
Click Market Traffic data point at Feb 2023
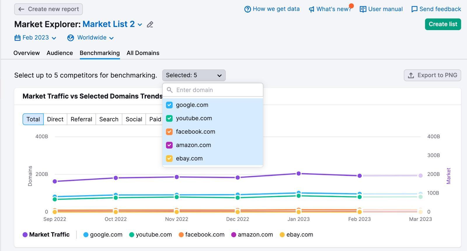click(x=360, y=176)
